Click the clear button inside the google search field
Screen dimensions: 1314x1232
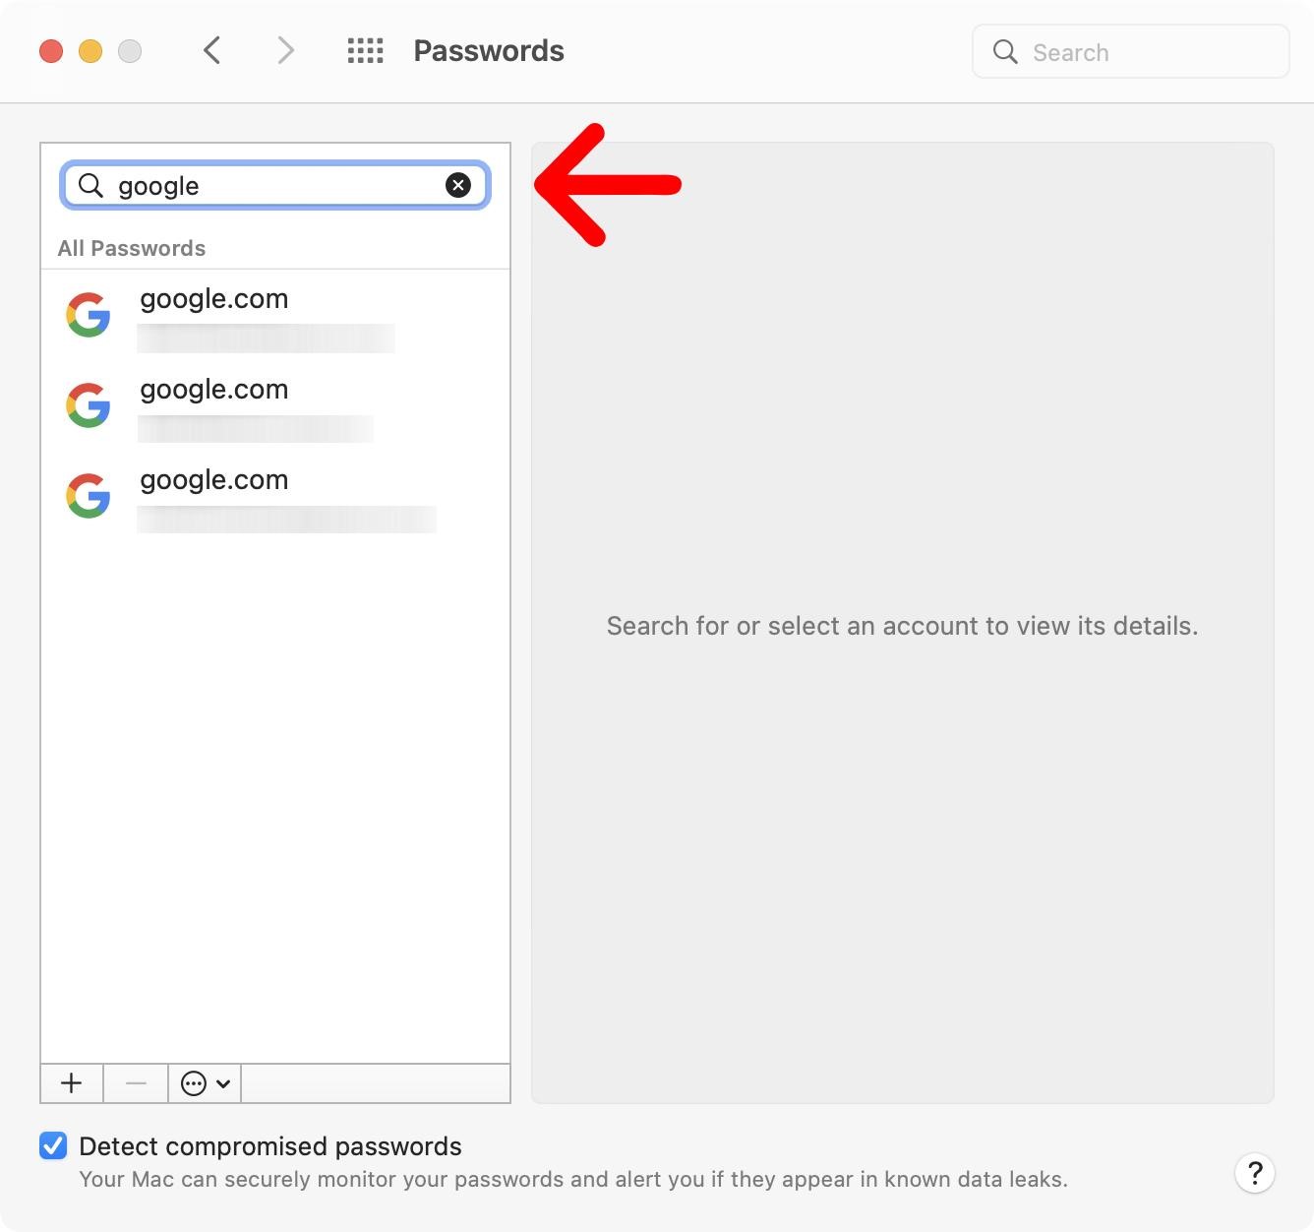458,185
